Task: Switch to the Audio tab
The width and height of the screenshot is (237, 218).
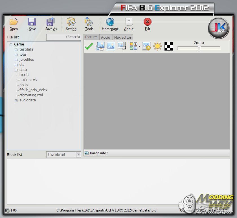Action: tap(106, 37)
